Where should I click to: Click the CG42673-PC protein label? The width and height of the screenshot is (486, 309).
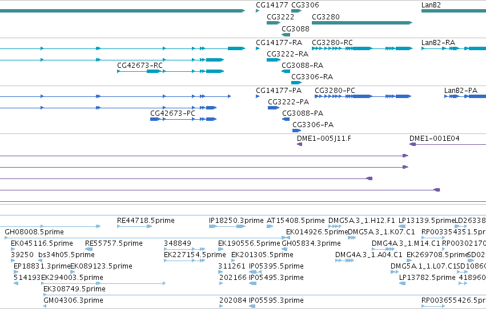(x=172, y=113)
